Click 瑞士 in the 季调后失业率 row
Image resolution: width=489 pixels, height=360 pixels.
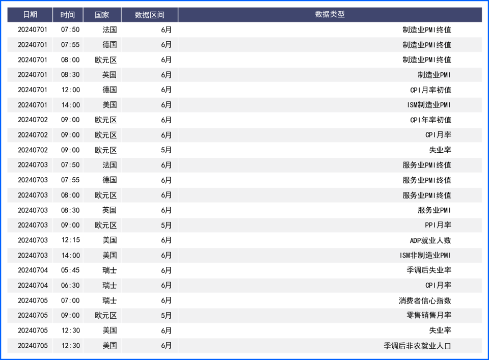pos(110,270)
